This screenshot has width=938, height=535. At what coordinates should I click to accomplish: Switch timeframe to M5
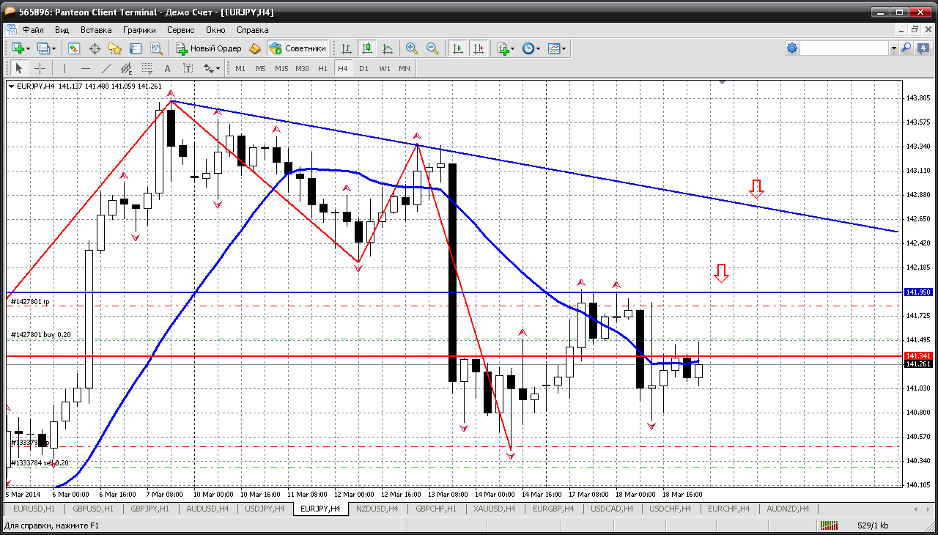point(261,68)
